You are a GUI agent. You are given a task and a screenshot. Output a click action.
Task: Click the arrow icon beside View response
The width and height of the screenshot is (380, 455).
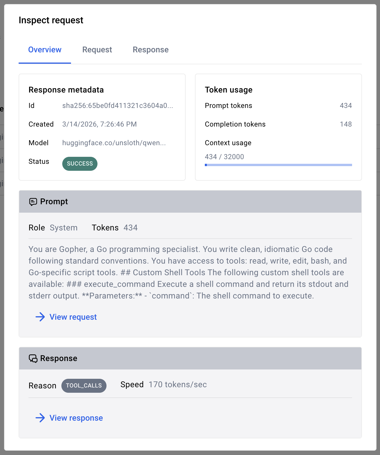[x=40, y=418]
